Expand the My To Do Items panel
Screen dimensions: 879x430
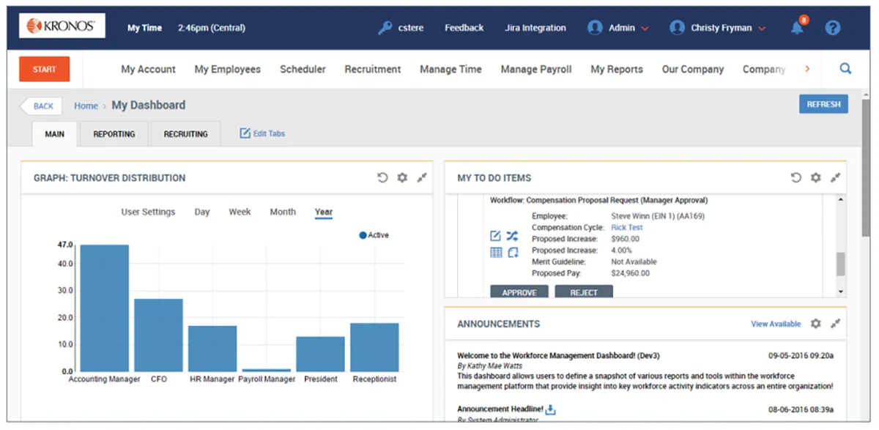pos(835,178)
